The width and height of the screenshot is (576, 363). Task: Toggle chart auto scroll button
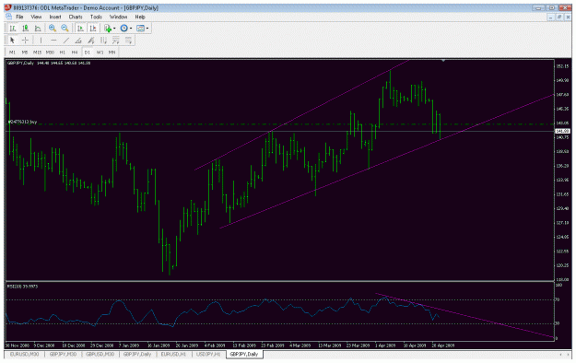80,29
